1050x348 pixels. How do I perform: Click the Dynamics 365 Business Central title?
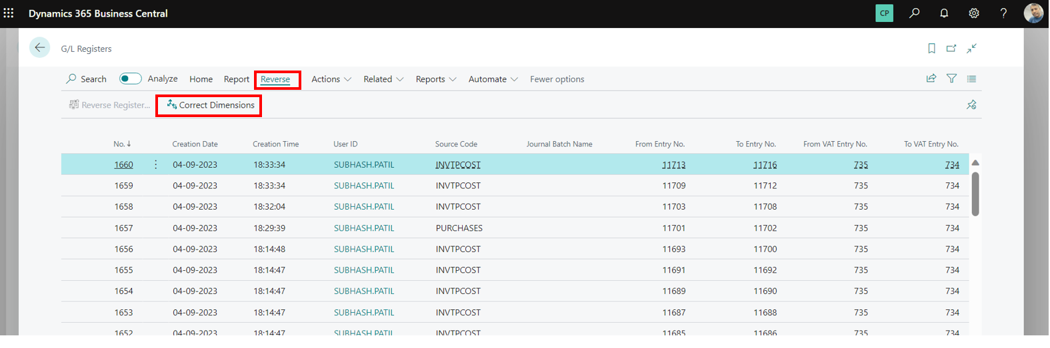coord(98,13)
